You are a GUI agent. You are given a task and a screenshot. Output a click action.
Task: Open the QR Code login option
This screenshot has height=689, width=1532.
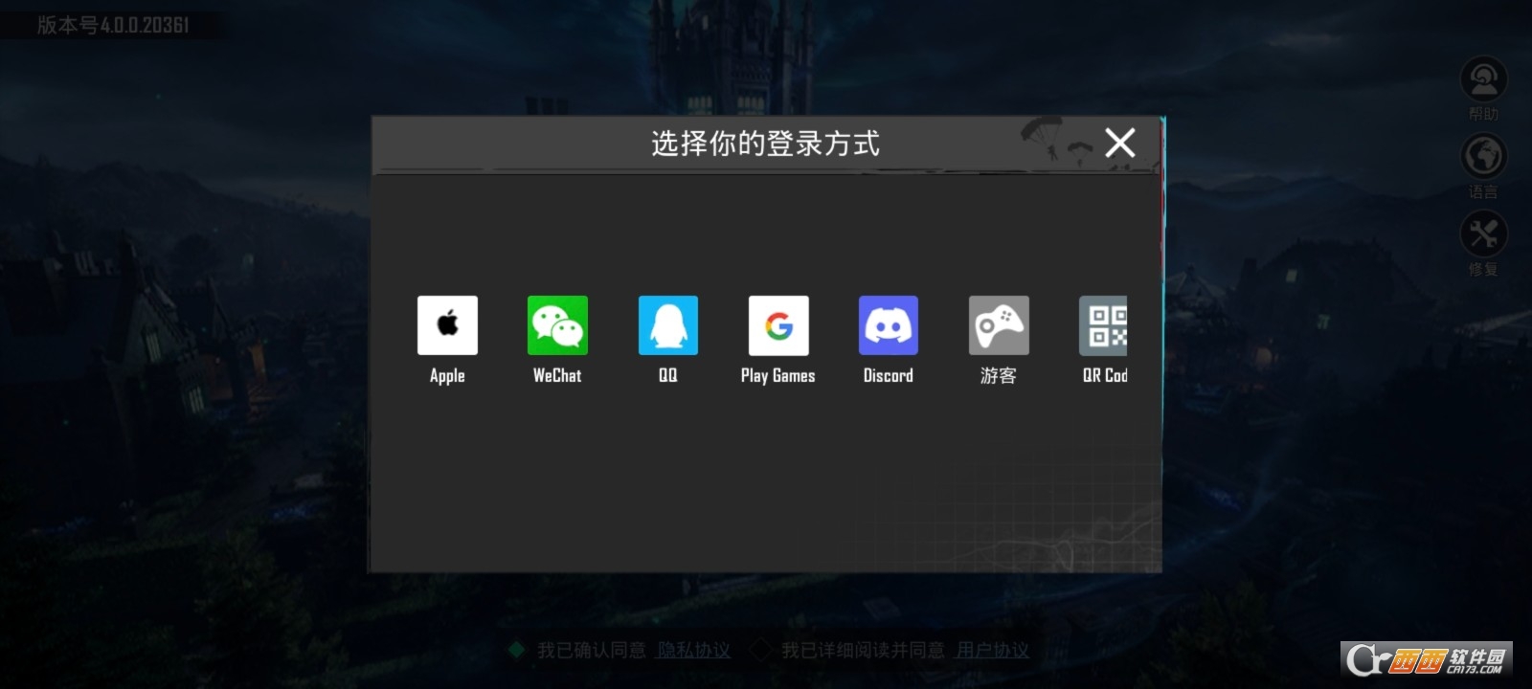[1104, 325]
